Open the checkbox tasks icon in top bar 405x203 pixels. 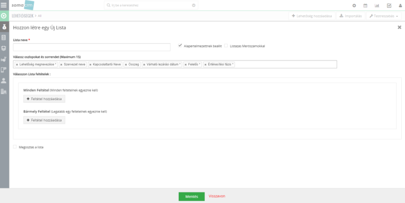click(389, 5)
